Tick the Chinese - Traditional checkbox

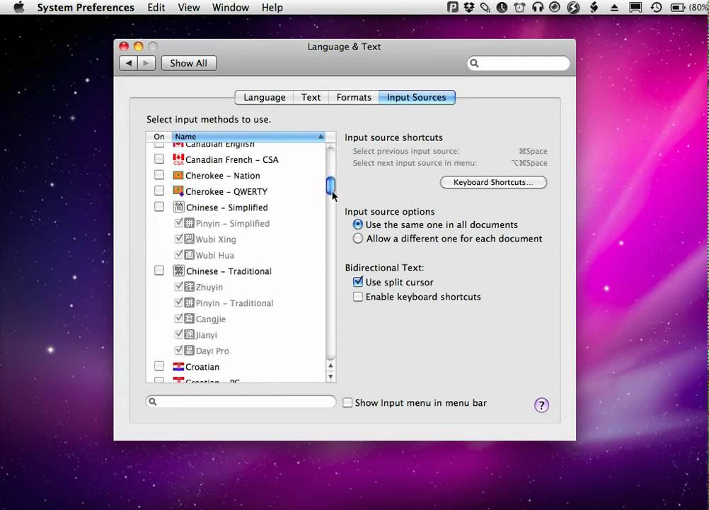pos(159,271)
